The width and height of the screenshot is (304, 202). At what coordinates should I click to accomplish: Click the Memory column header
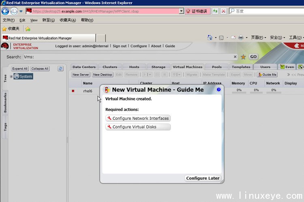click(x=238, y=83)
